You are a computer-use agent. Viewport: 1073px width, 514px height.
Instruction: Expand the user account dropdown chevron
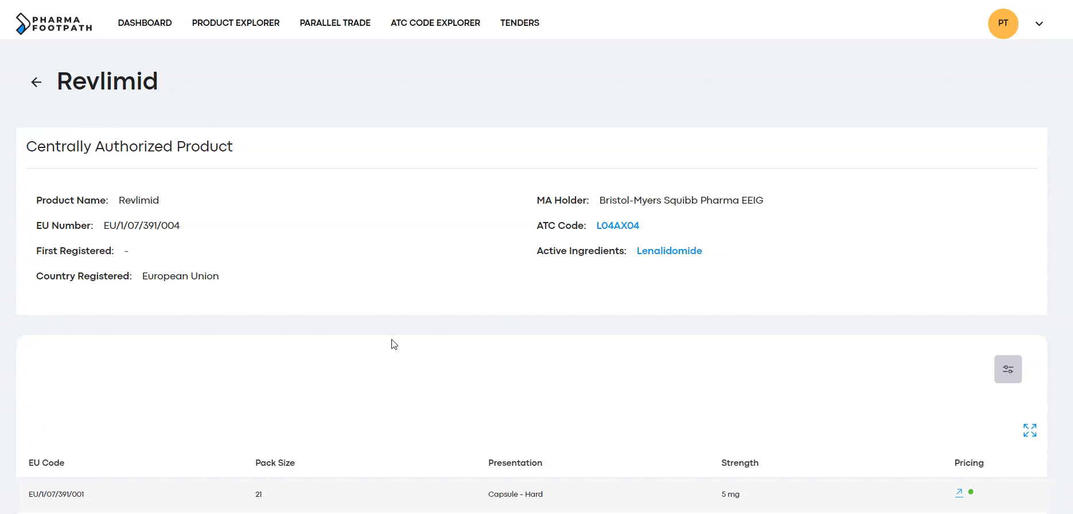[x=1039, y=24]
